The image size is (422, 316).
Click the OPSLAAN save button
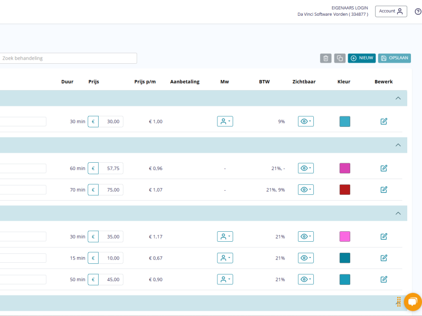click(394, 58)
